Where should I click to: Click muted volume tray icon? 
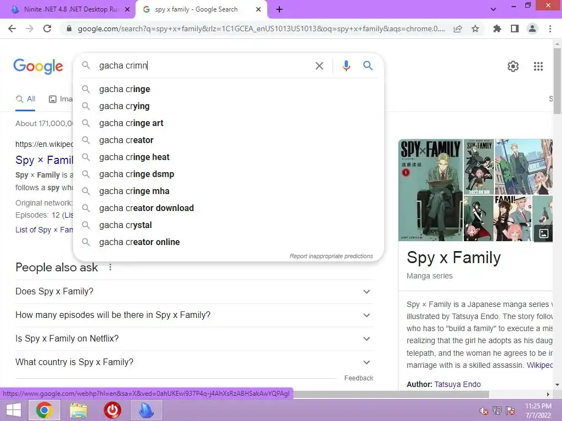coord(484,411)
